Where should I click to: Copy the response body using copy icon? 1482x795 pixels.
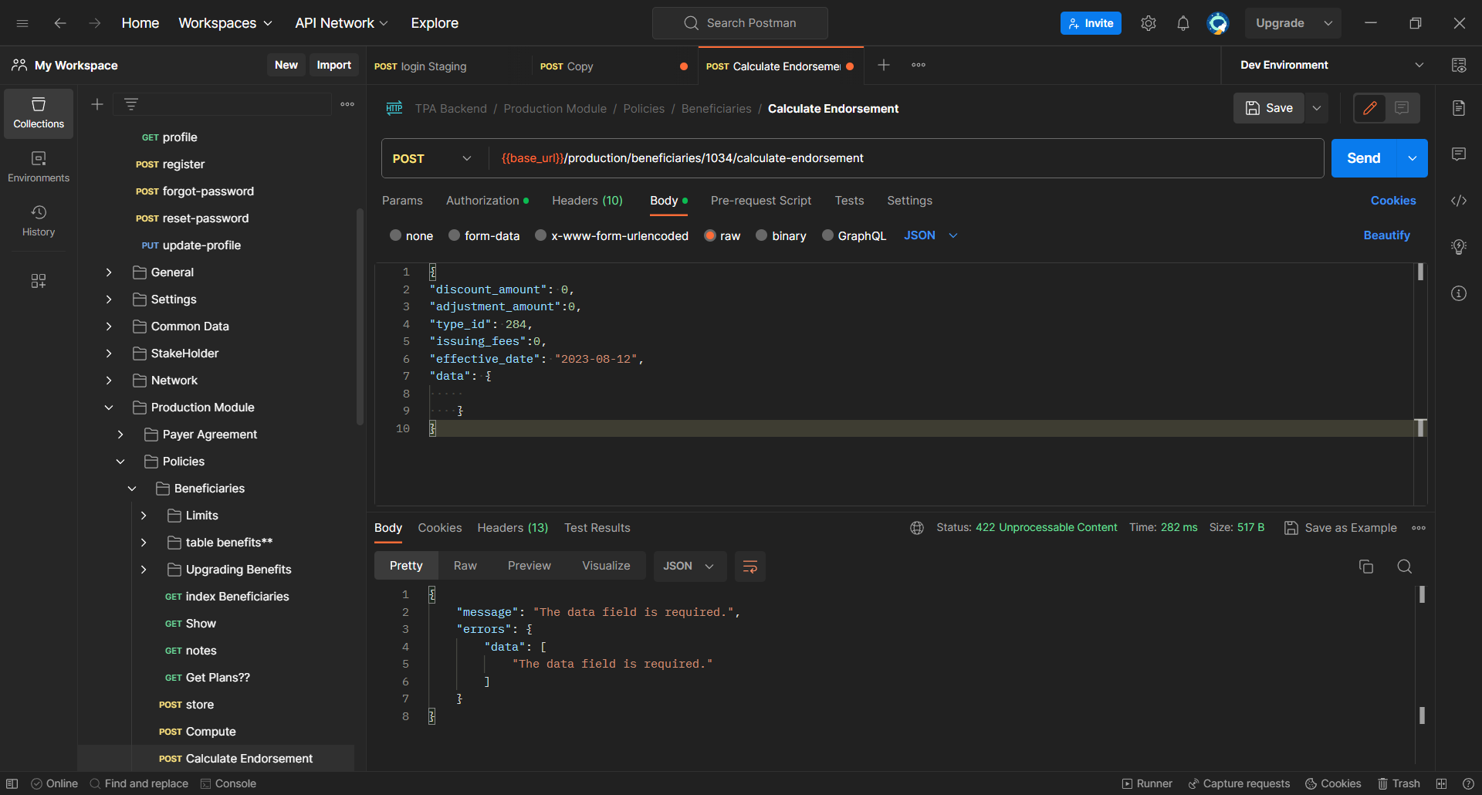click(1365, 567)
